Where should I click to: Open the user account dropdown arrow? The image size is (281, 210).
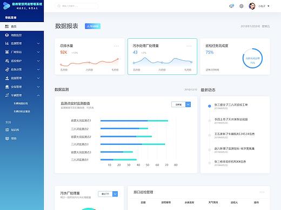point(269,6)
